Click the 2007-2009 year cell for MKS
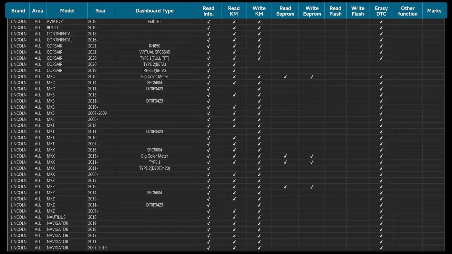This screenshot has width=452, height=254. coord(97,113)
